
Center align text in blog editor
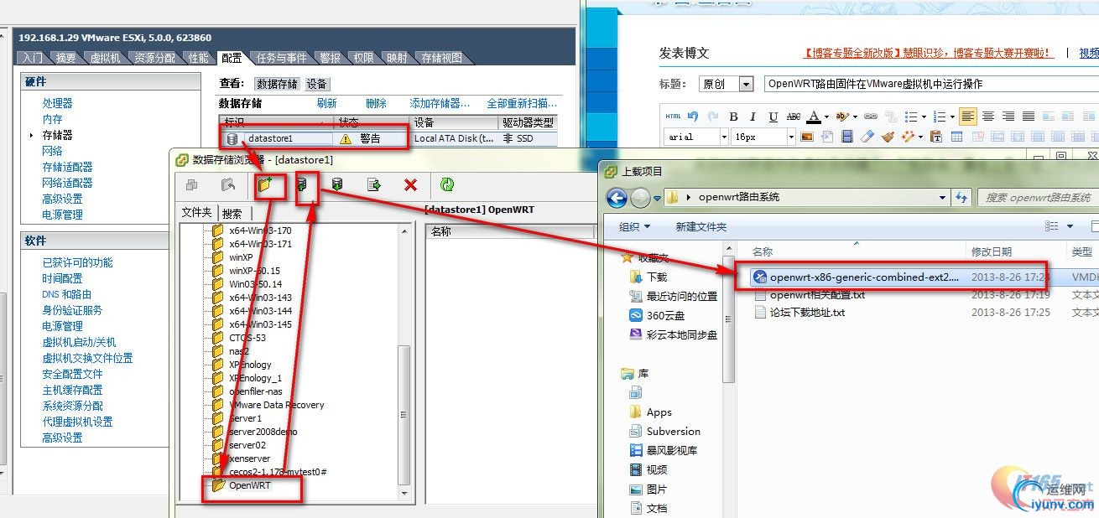pos(988,117)
